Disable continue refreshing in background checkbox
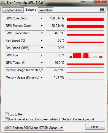The image size is (108, 133). 7,119
